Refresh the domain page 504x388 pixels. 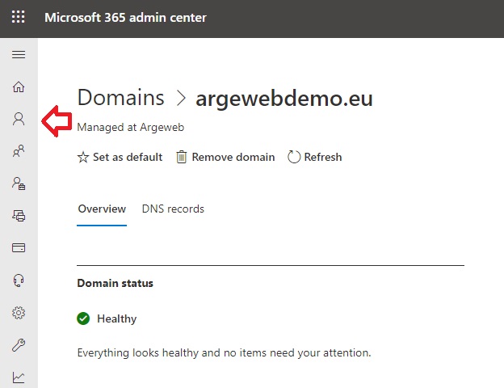click(x=315, y=157)
